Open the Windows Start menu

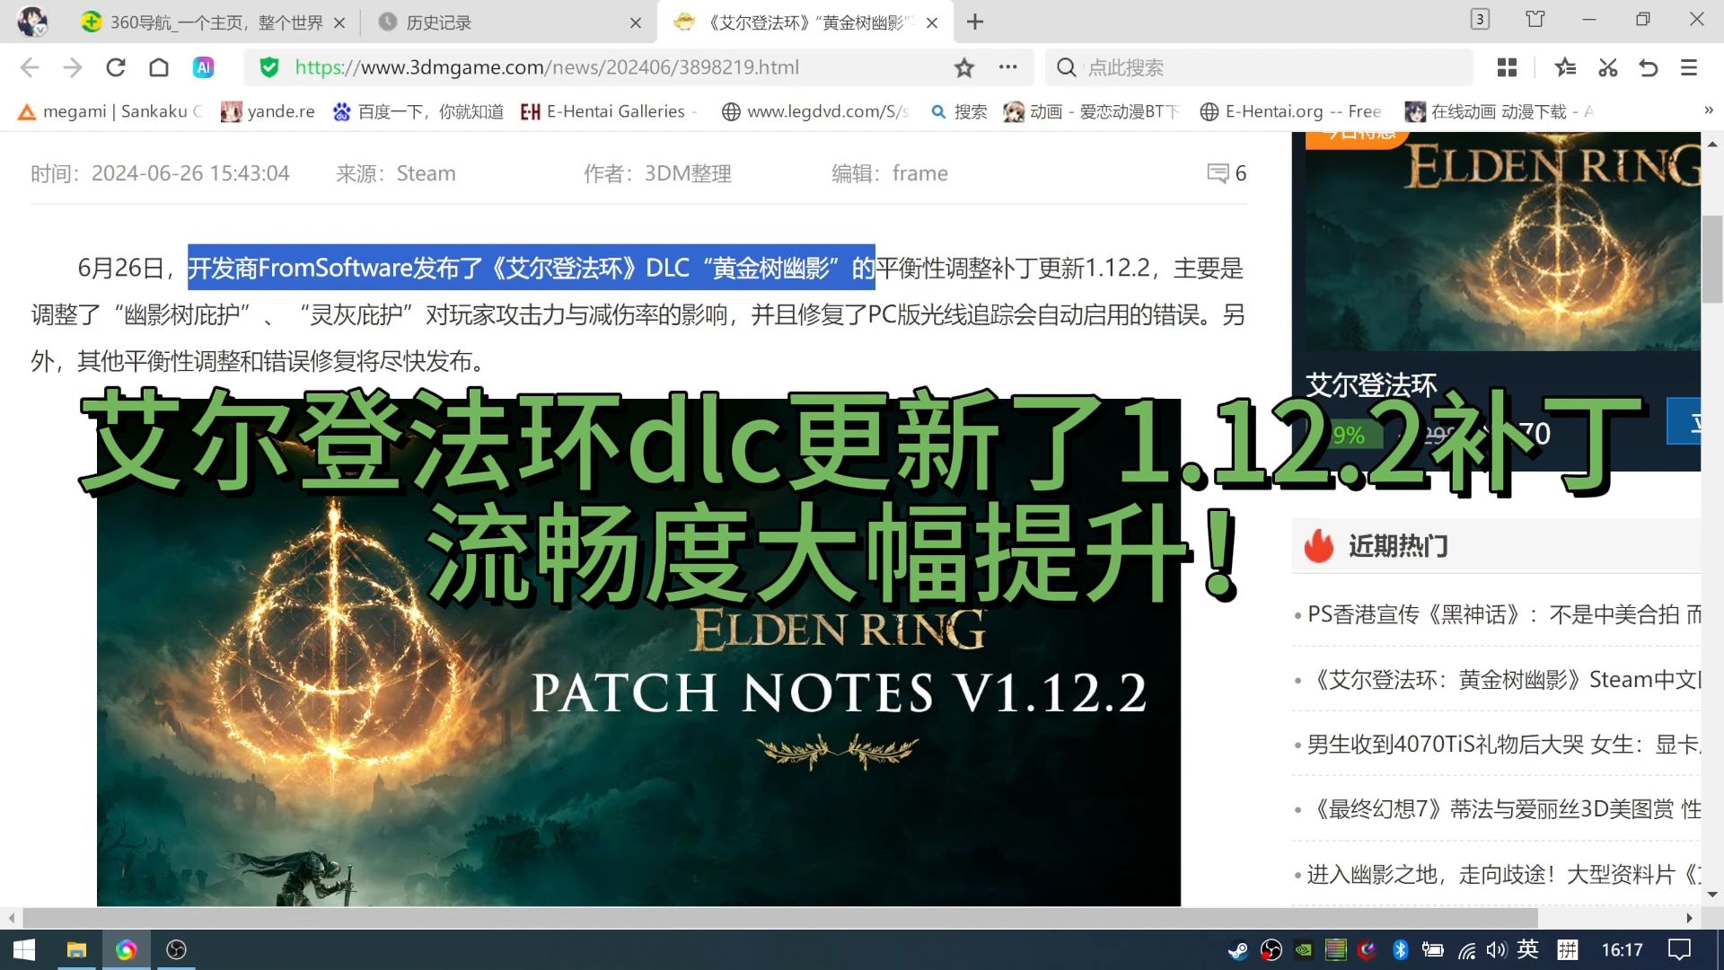24,949
